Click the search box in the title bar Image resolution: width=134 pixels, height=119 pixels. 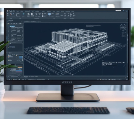[118, 11]
